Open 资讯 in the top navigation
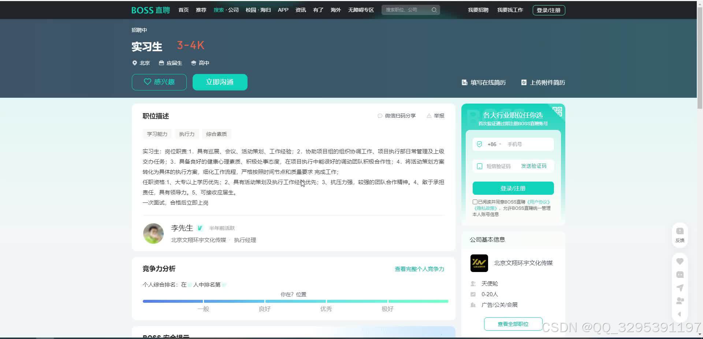Viewport: 703px width, 339px height. coord(301,10)
